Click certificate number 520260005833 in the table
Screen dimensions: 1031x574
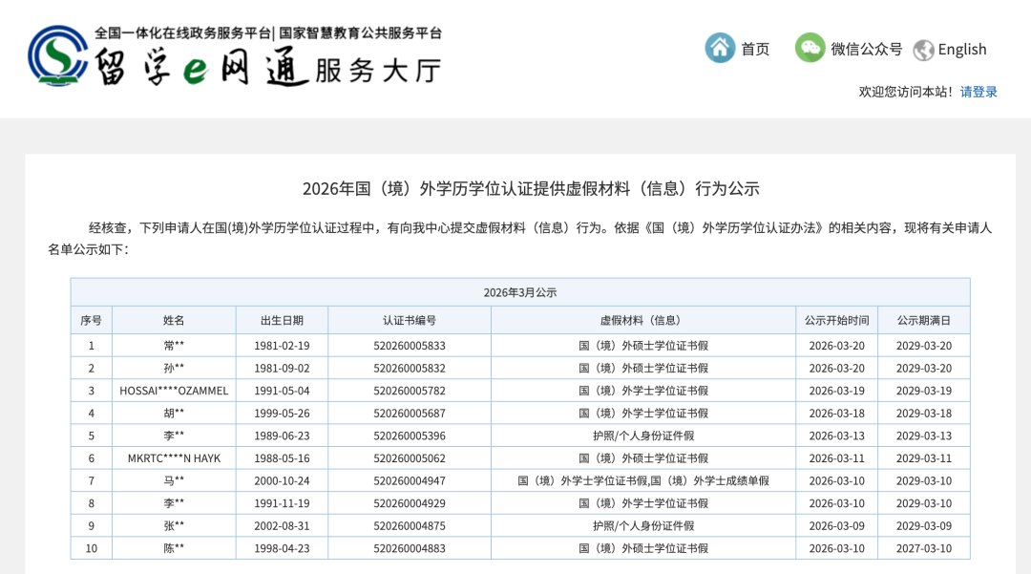tap(409, 346)
